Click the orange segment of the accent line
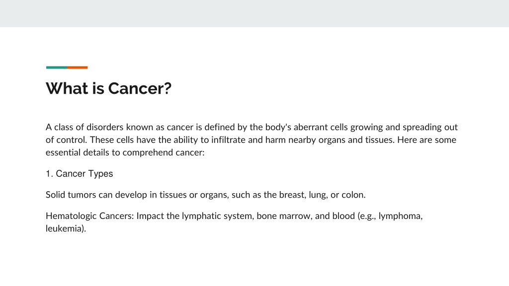Viewport: 509px width, 286px height. pyautogui.click(x=77, y=68)
